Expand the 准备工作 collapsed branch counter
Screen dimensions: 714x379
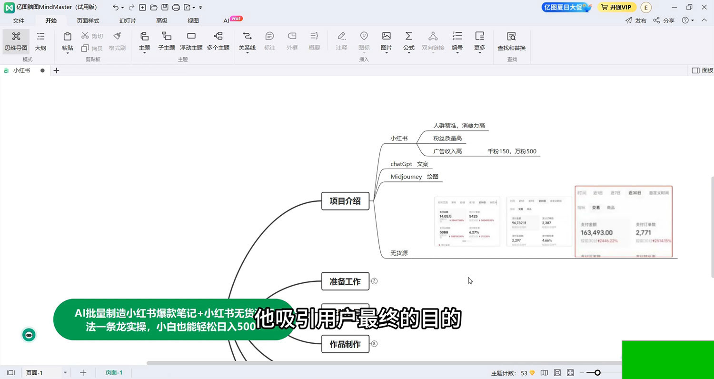tap(374, 281)
